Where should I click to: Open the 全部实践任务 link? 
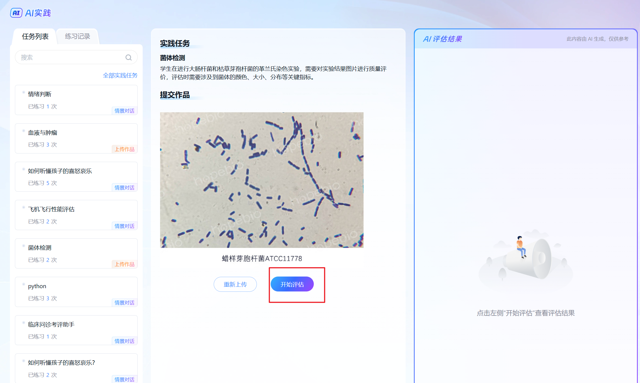pyautogui.click(x=120, y=75)
